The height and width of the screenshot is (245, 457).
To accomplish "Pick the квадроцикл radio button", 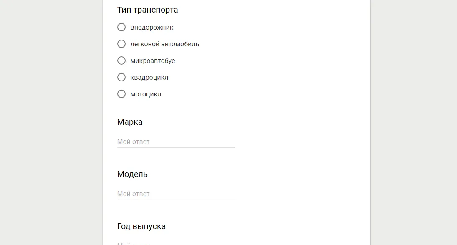I will tap(121, 77).
